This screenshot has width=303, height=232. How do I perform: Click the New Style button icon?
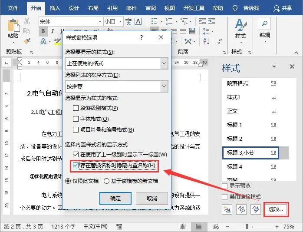pyautogui.click(x=227, y=209)
